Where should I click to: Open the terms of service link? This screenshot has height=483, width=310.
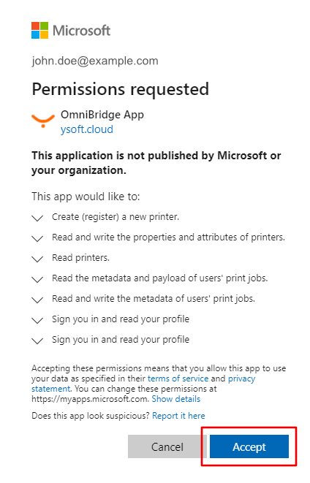click(178, 379)
